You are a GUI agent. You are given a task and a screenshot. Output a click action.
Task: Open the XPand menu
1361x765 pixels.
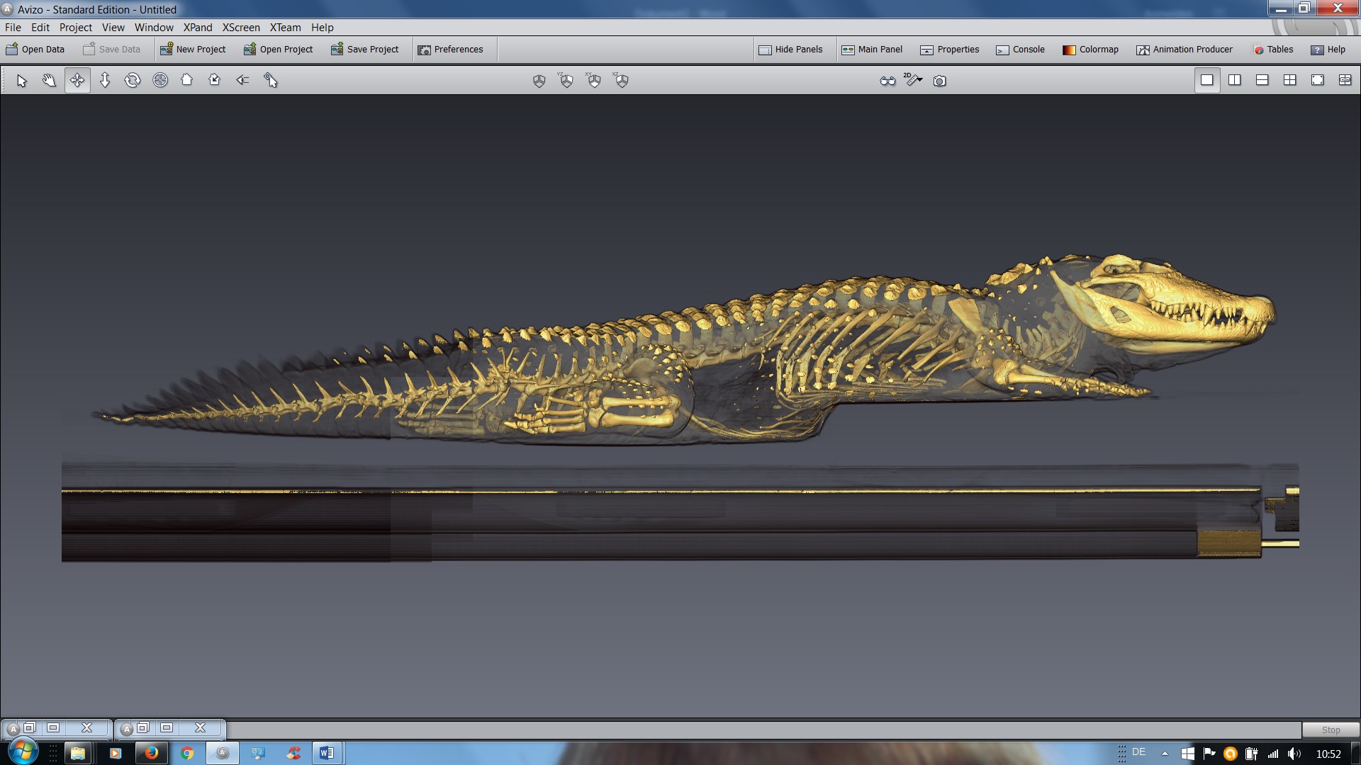[x=198, y=27]
